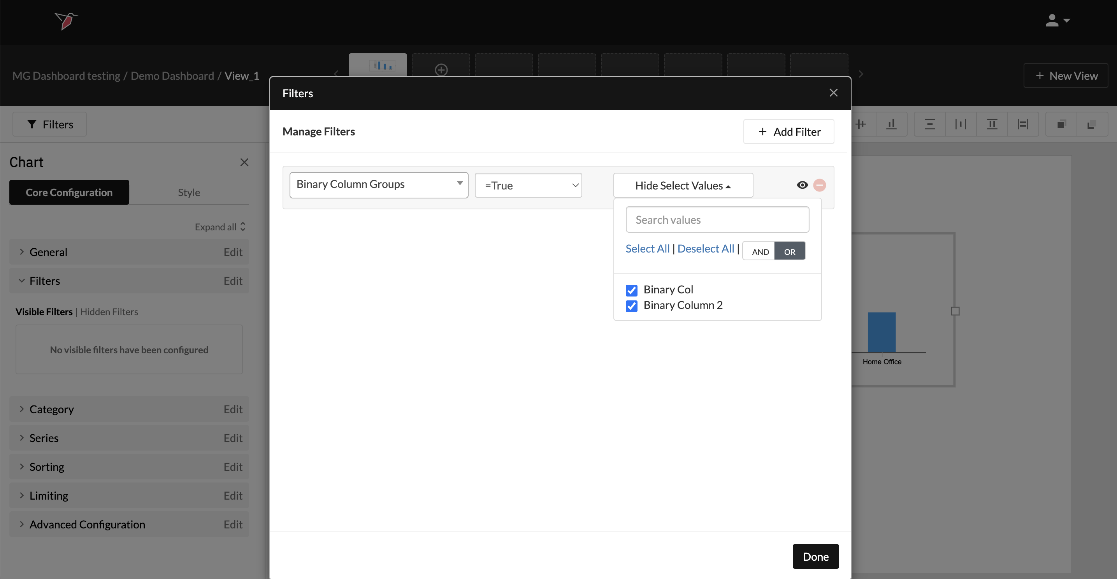The width and height of the screenshot is (1117, 579).
Task: Uncheck the Binary Col checkbox
Action: coord(631,290)
